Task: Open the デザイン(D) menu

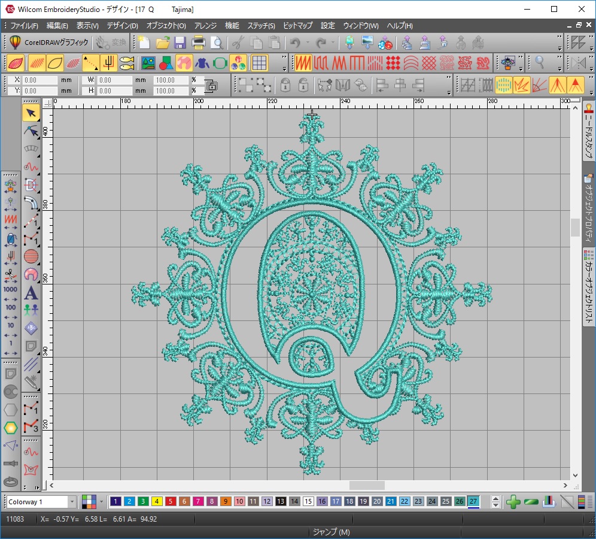Action: point(122,26)
